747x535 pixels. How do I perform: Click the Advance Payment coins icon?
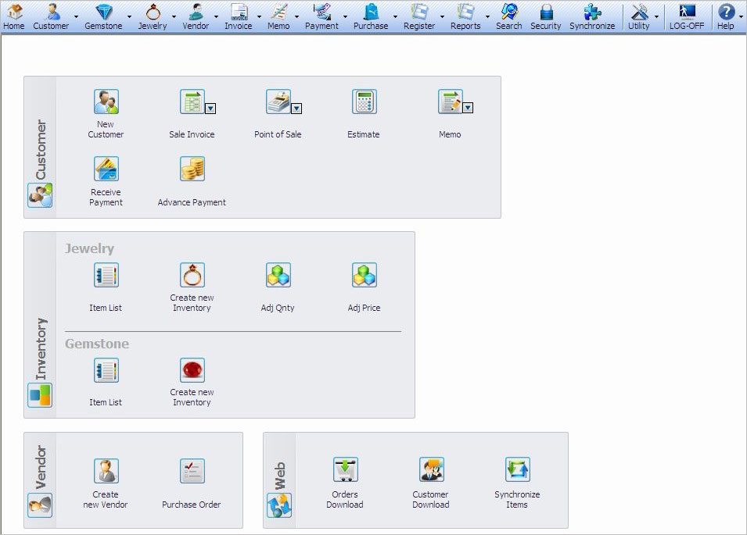(x=192, y=169)
